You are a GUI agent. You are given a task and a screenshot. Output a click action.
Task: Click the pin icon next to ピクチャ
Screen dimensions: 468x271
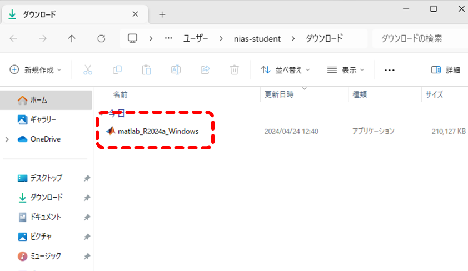[87, 237]
